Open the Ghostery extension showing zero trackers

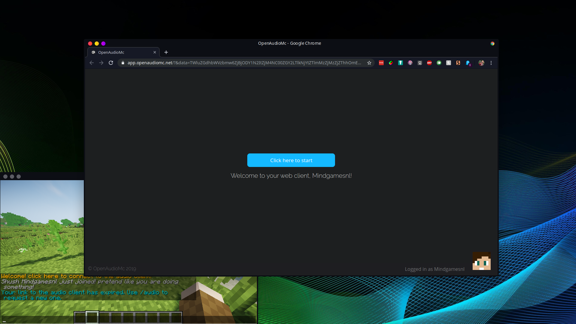click(468, 63)
